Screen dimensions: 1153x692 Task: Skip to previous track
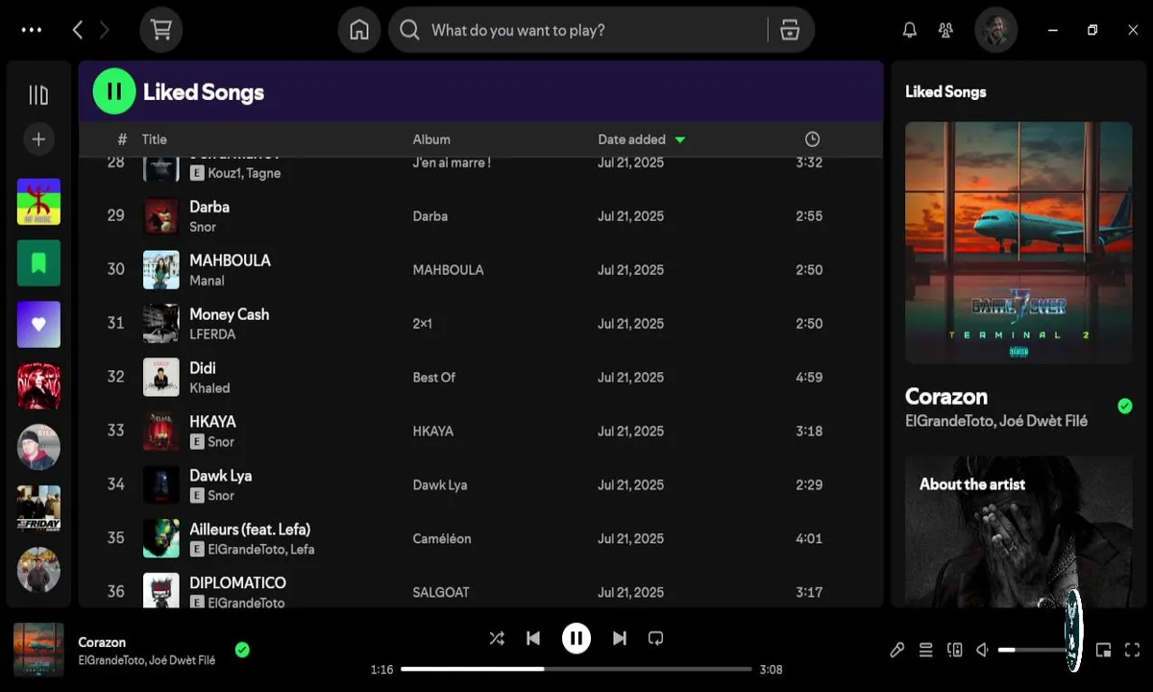point(533,638)
